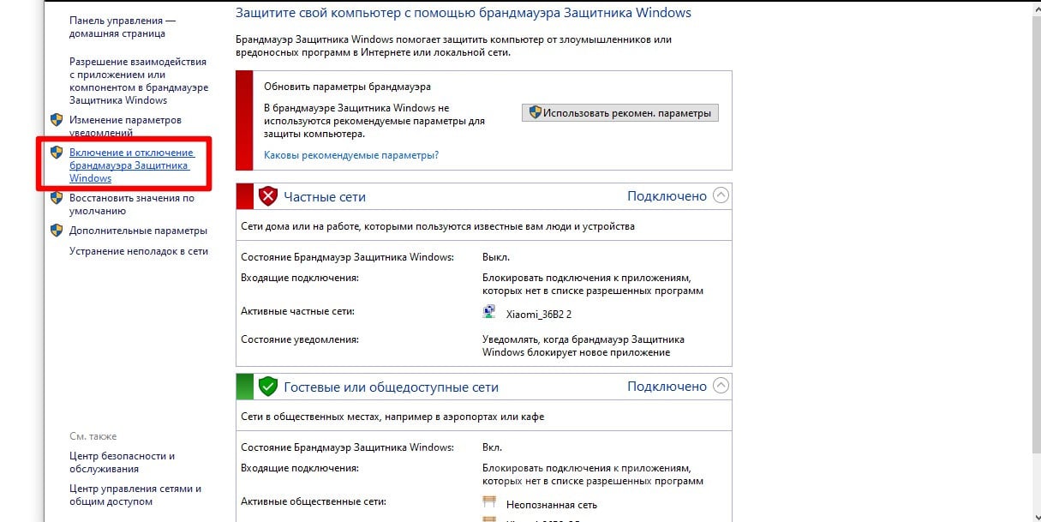Open Панель управления — домашняя страница
The width and height of the screenshot is (1041, 522).
(123, 27)
